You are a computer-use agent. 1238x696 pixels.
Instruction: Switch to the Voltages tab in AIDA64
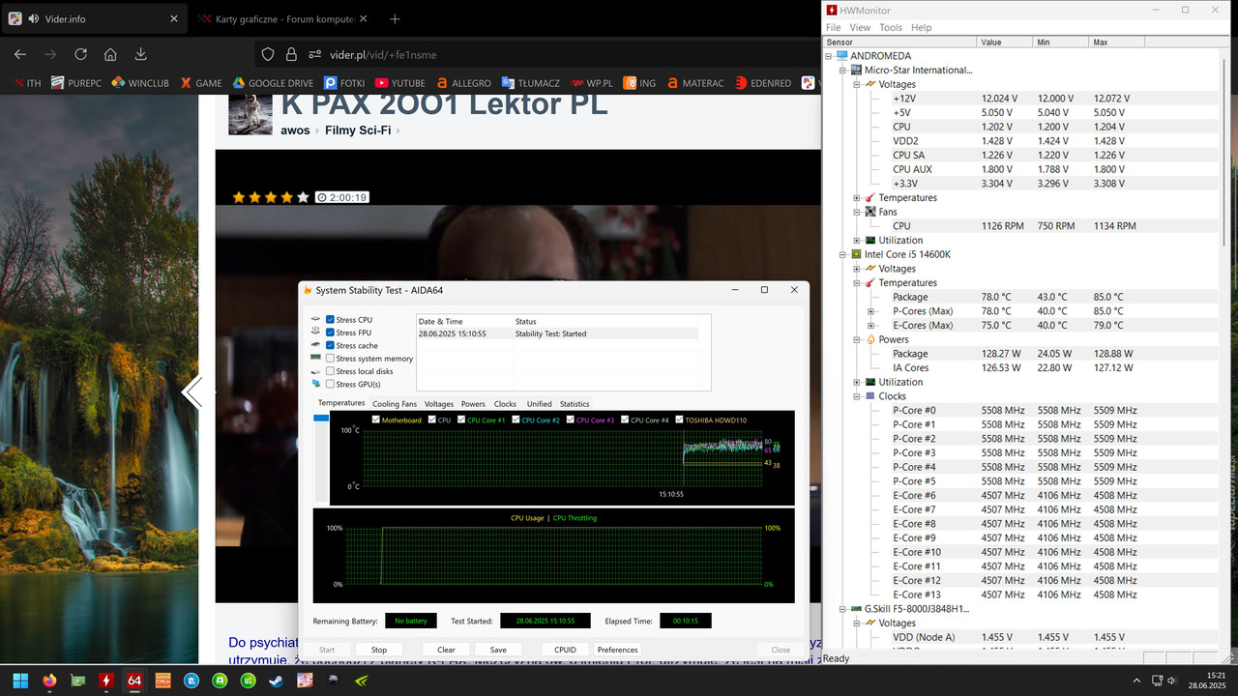pos(439,404)
